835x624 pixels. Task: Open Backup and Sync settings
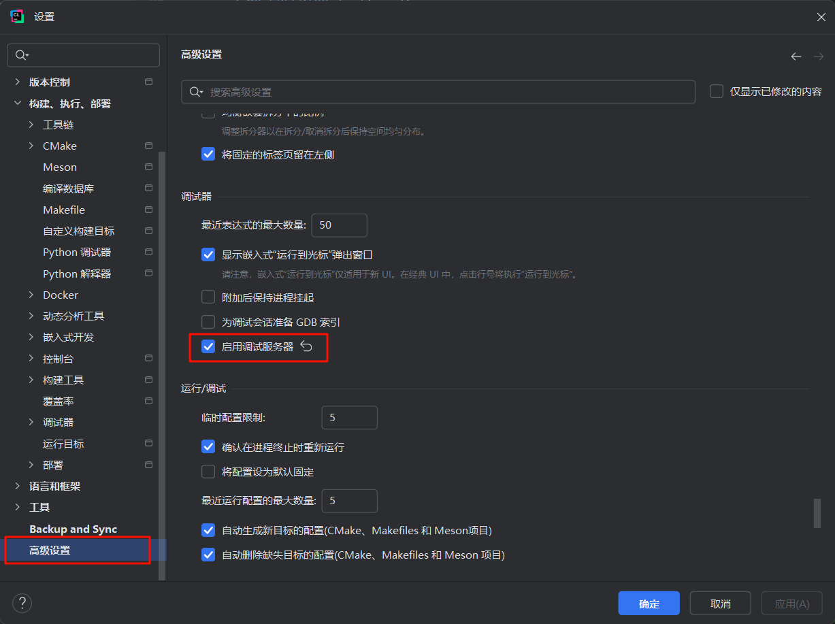[73, 529]
